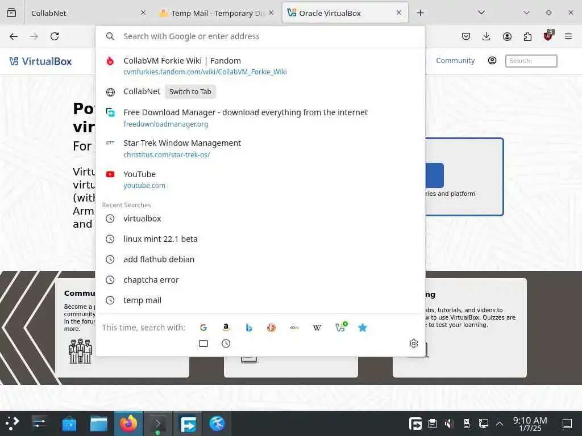
Task: Open the YouTube suggestion
Action: coord(260,179)
